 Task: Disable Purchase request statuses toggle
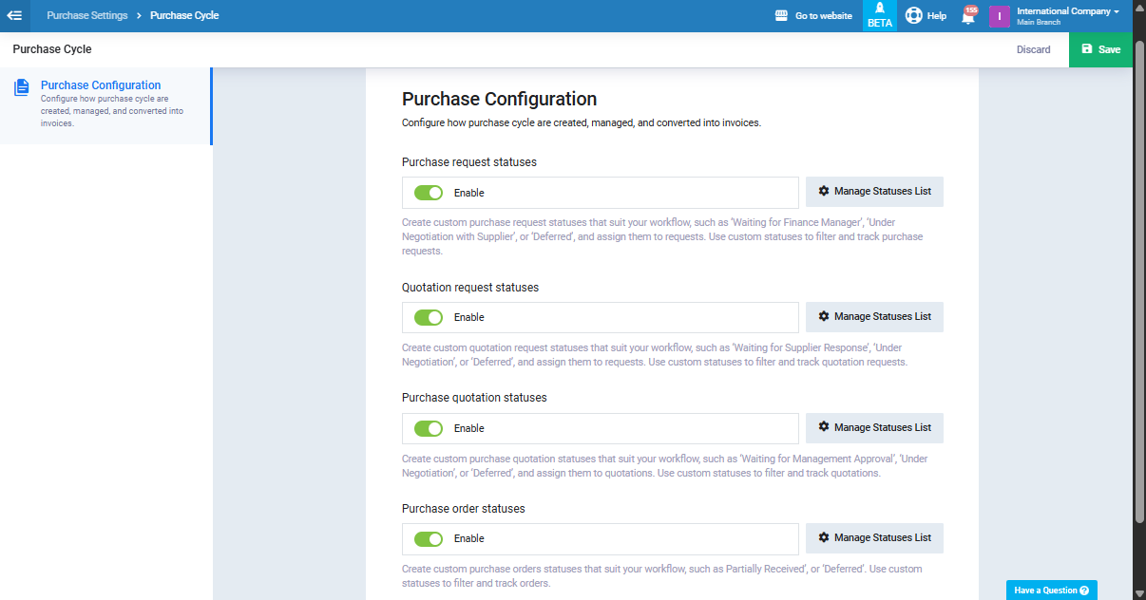tap(429, 193)
